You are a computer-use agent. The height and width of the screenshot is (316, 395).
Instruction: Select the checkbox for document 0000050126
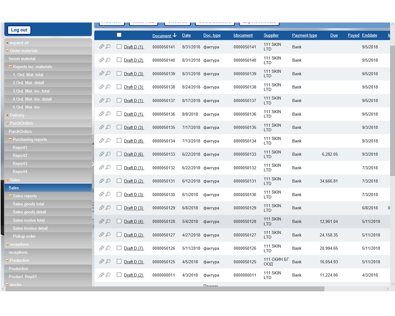(x=119, y=248)
